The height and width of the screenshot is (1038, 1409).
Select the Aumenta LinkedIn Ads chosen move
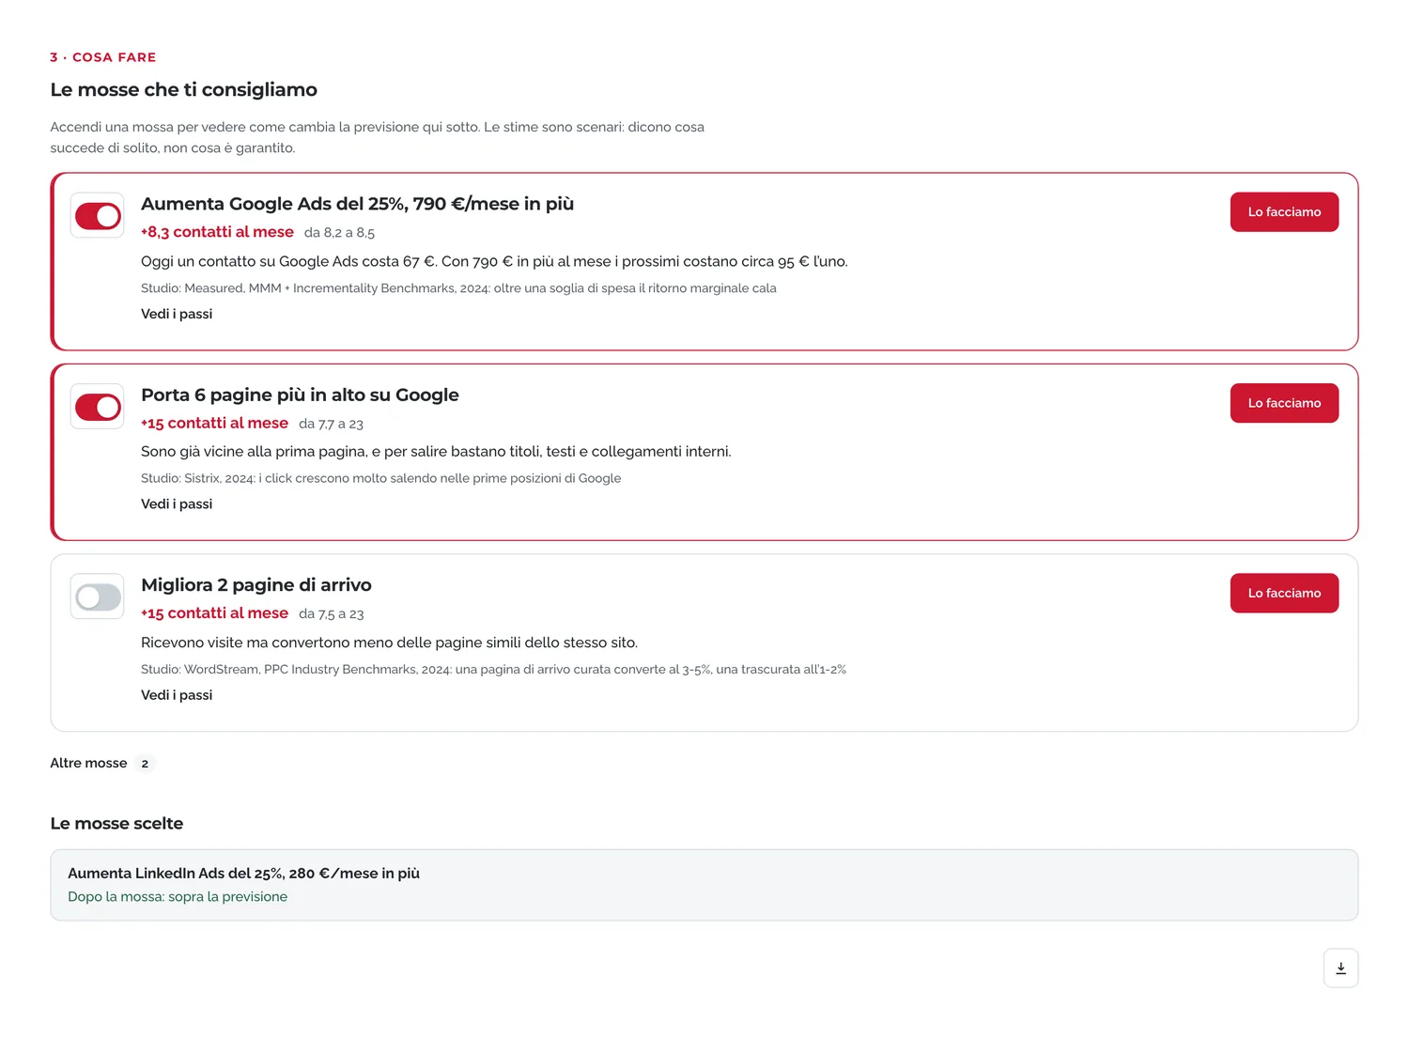704,885
